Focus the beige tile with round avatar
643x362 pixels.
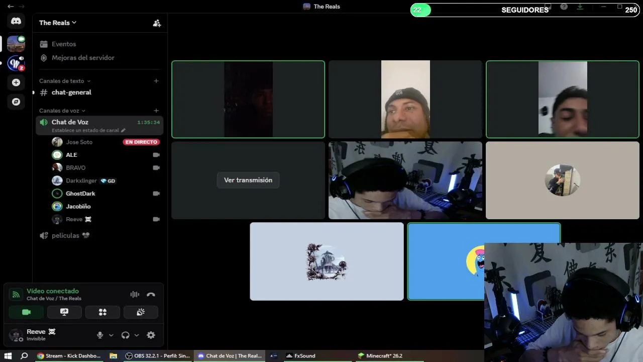tap(563, 180)
